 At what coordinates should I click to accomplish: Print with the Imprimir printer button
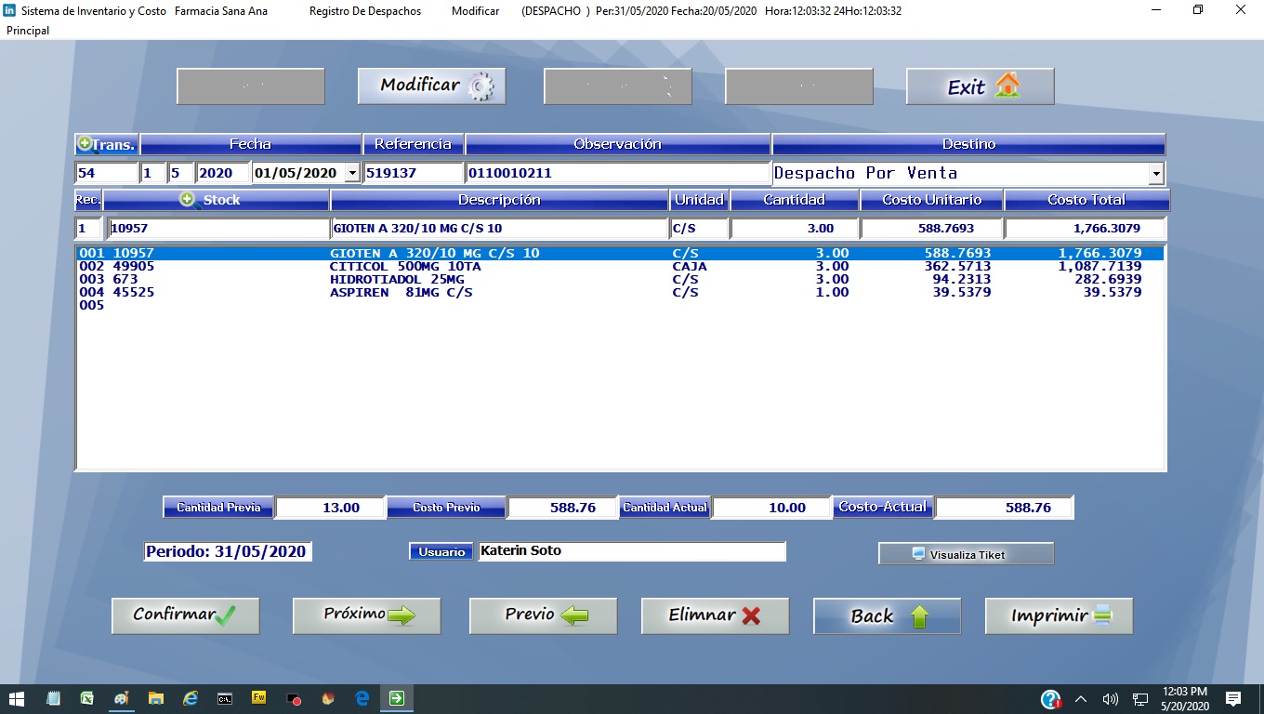[1059, 615]
